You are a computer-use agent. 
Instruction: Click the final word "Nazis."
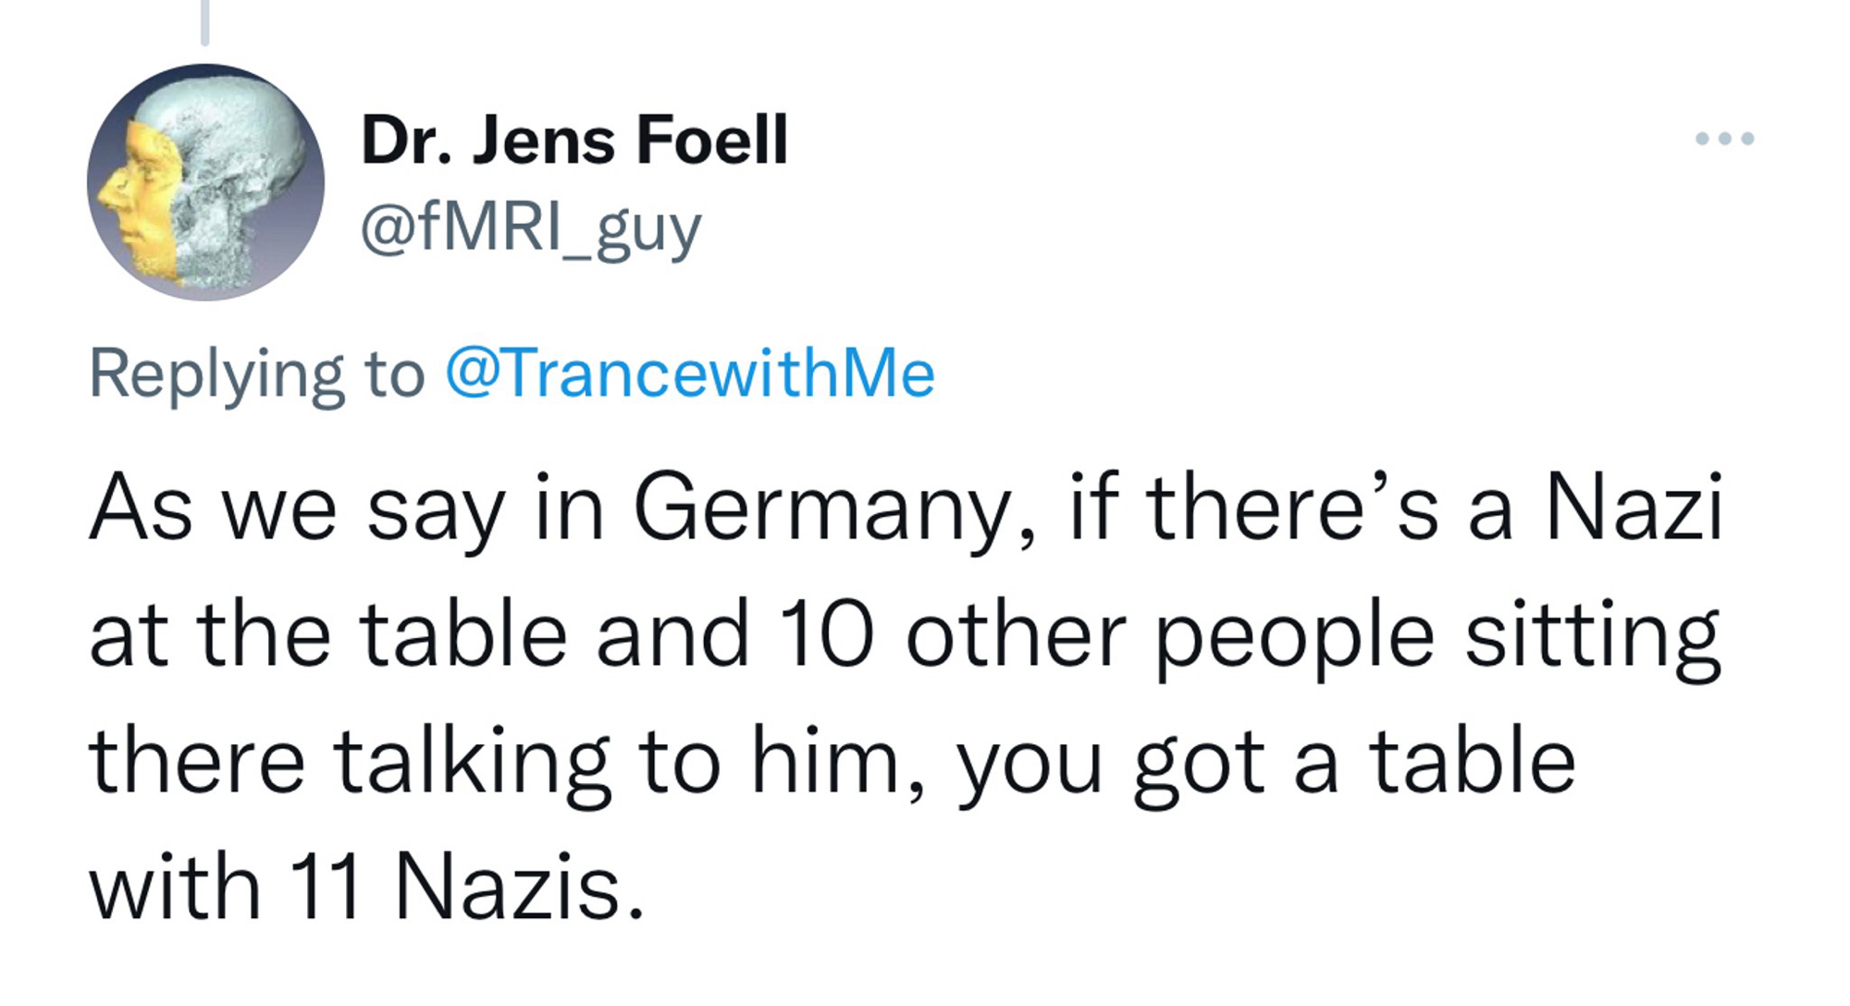518,888
